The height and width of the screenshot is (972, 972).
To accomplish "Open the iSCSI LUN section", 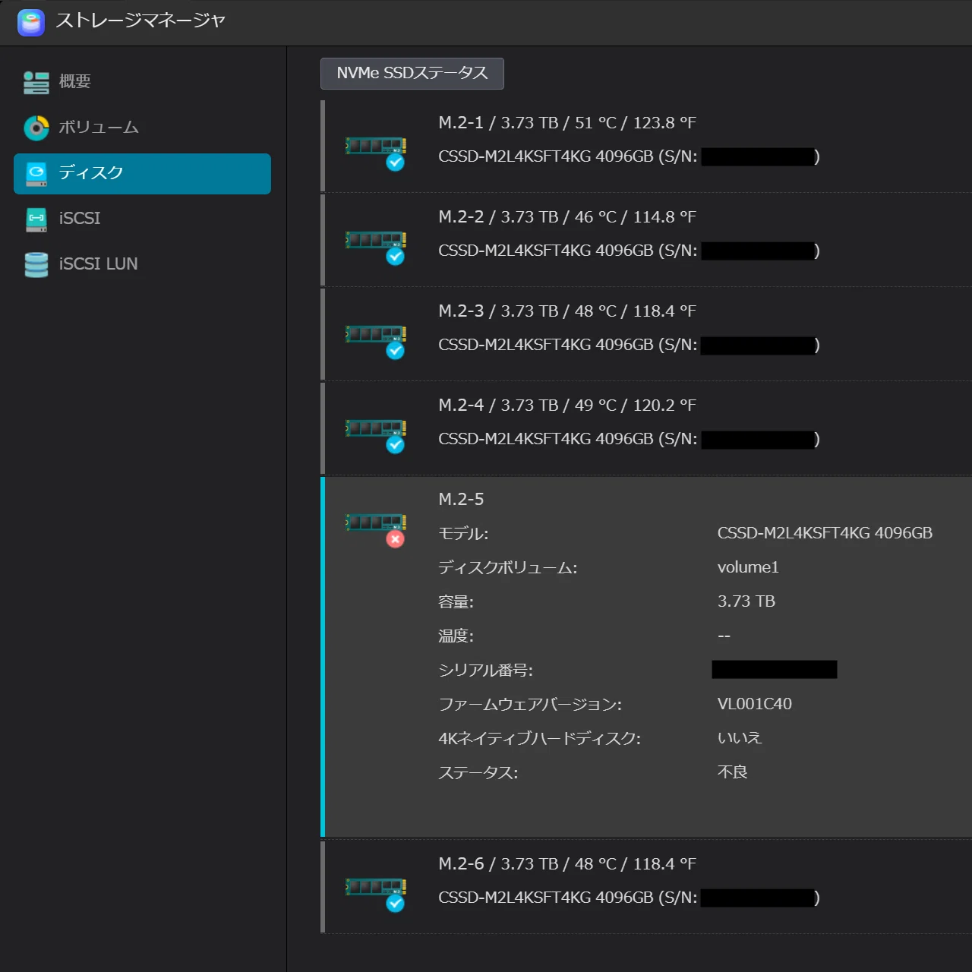I will [142, 264].
